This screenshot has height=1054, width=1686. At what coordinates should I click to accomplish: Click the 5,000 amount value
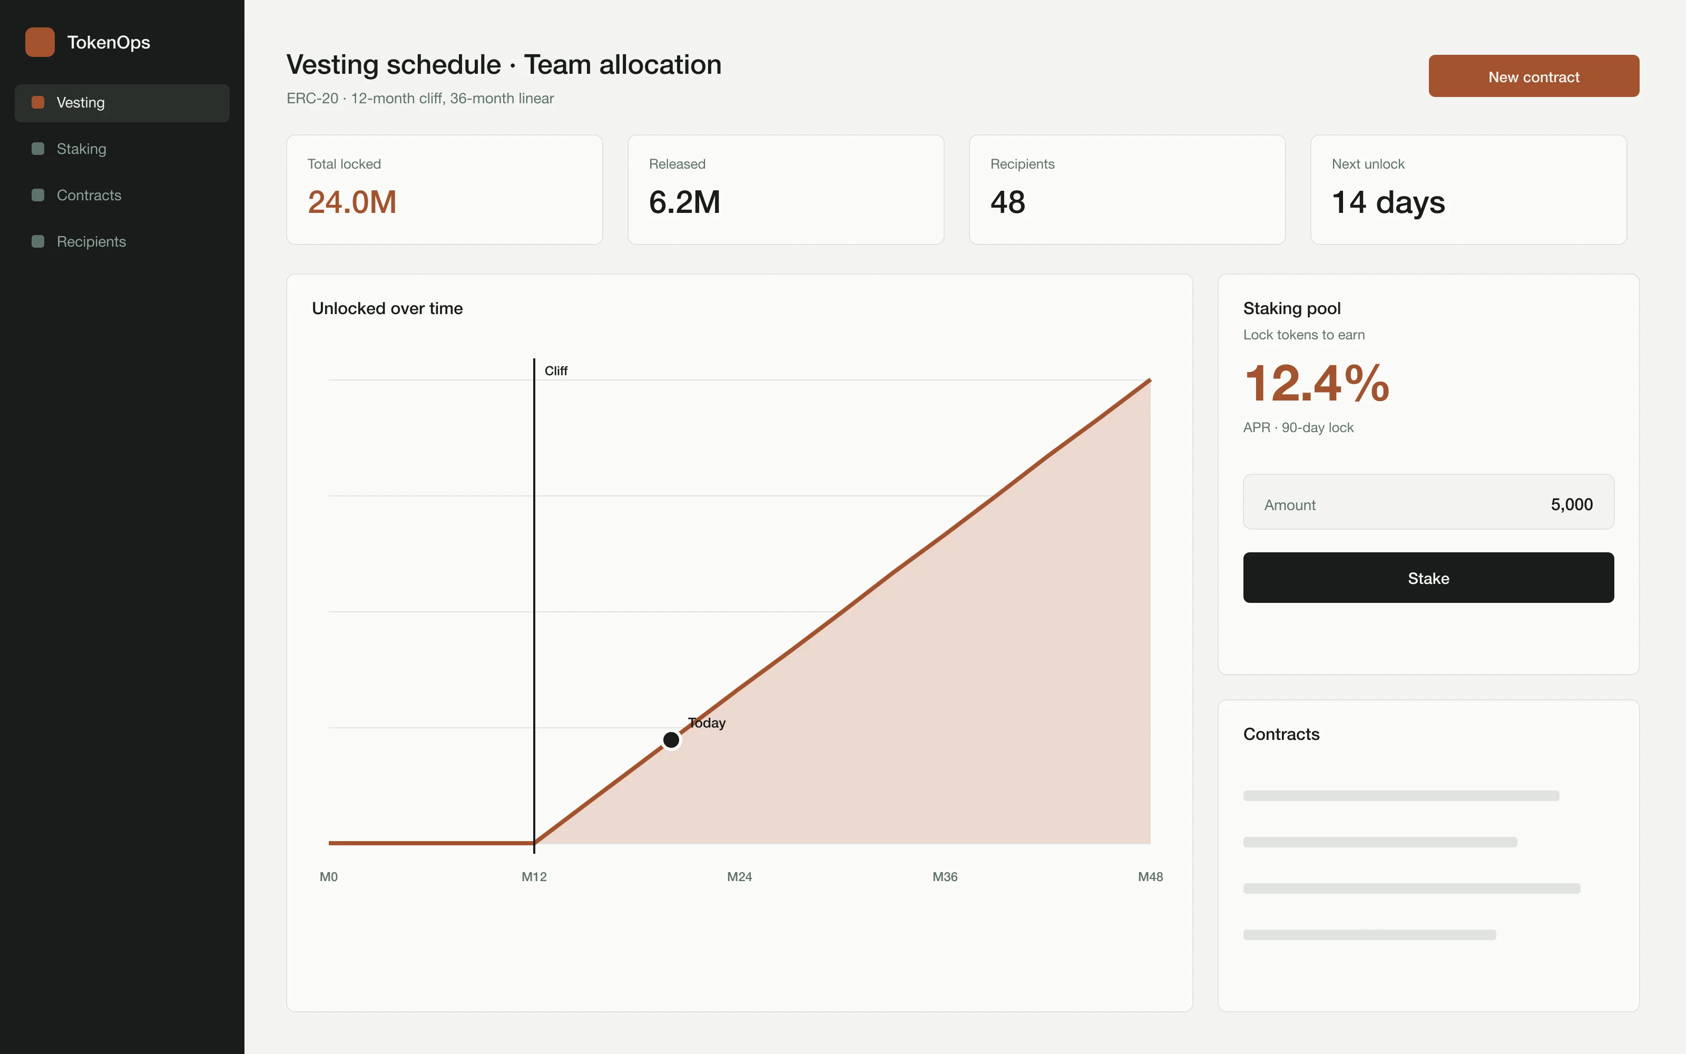coord(1572,504)
